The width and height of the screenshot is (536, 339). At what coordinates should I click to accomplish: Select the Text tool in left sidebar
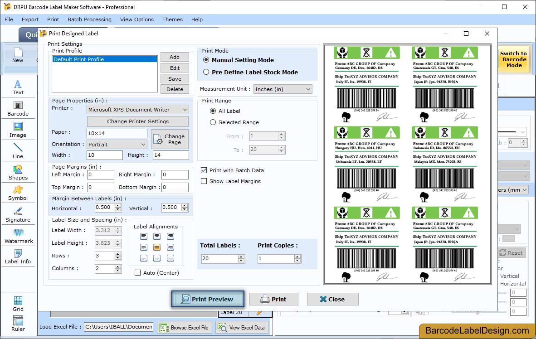18,87
